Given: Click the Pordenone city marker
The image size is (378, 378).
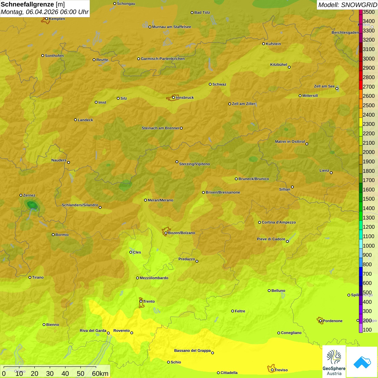Looking at the screenshot, I should tap(320, 321).
